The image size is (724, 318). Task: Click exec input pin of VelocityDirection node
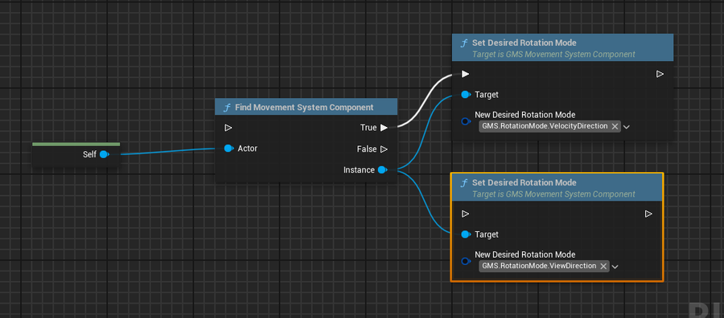[x=466, y=74]
